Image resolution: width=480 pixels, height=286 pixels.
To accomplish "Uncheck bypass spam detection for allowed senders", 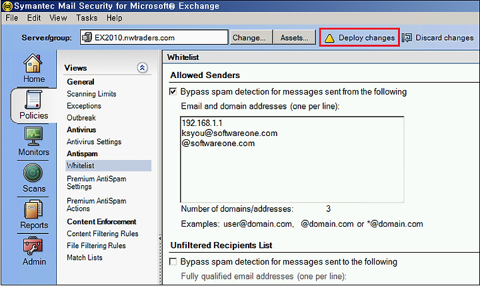I will pyautogui.click(x=173, y=91).
